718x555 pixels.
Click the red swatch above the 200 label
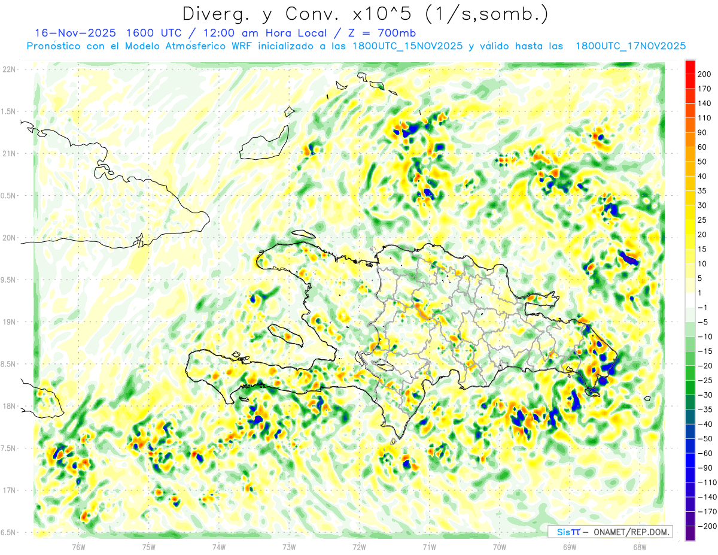click(690, 66)
